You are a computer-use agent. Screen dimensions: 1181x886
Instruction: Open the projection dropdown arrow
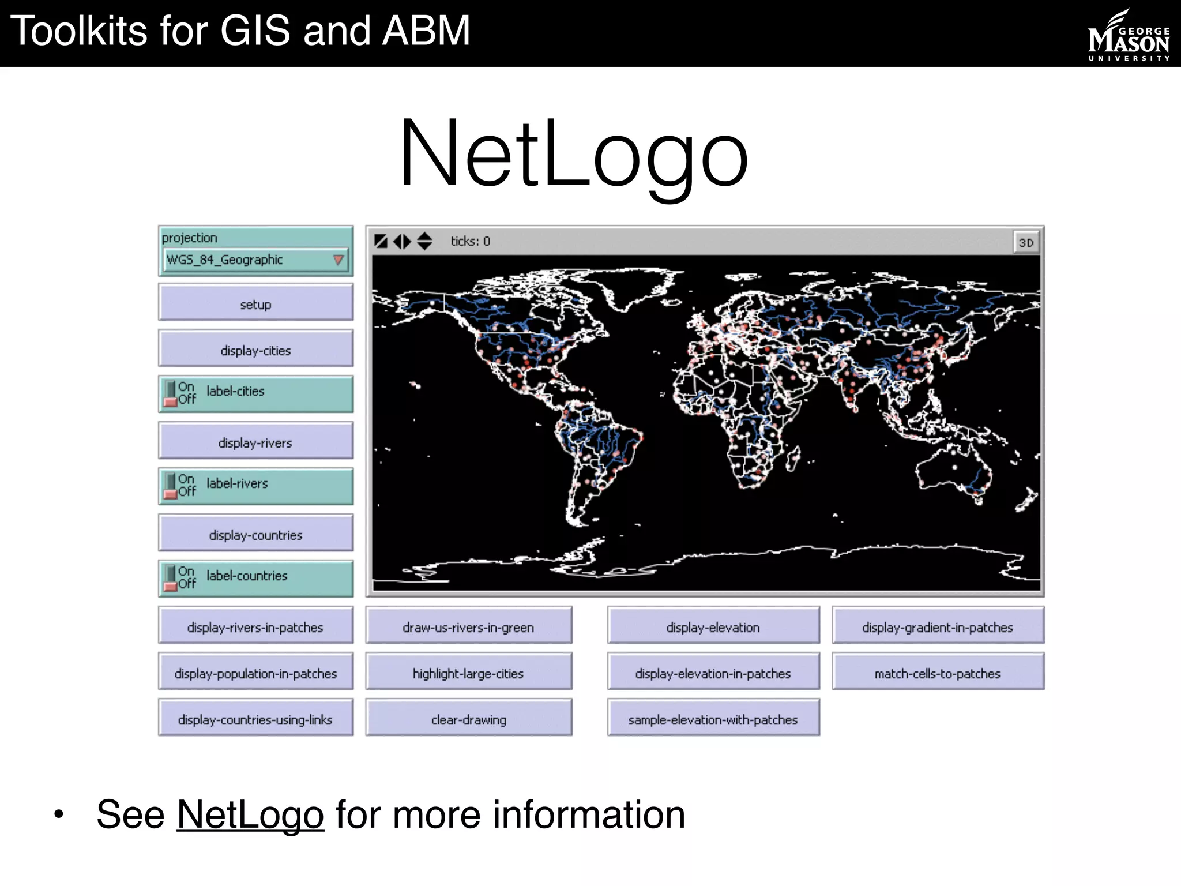[x=338, y=260]
